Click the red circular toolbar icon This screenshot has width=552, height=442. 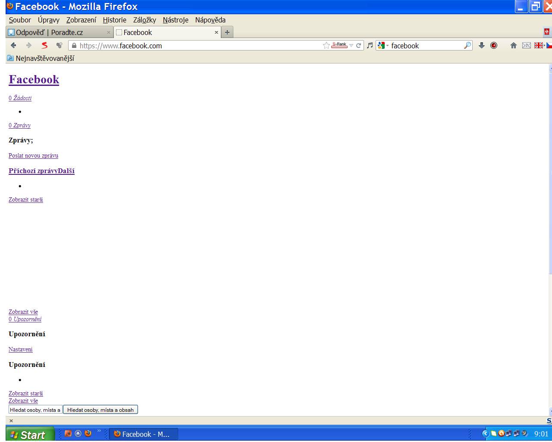point(494,45)
